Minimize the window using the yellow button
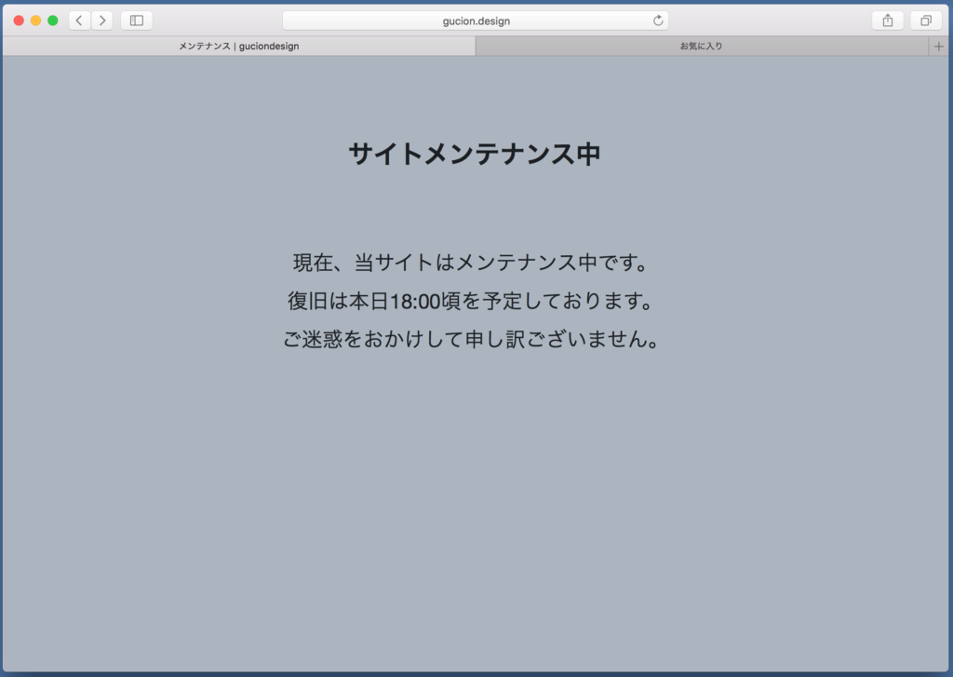Screen dimensions: 953x677 pyautogui.click(x=35, y=20)
